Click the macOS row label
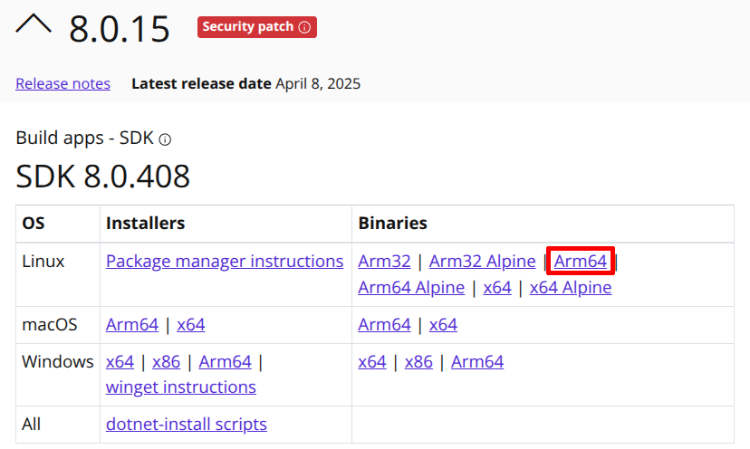This screenshot has height=449, width=750. coord(49,325)
